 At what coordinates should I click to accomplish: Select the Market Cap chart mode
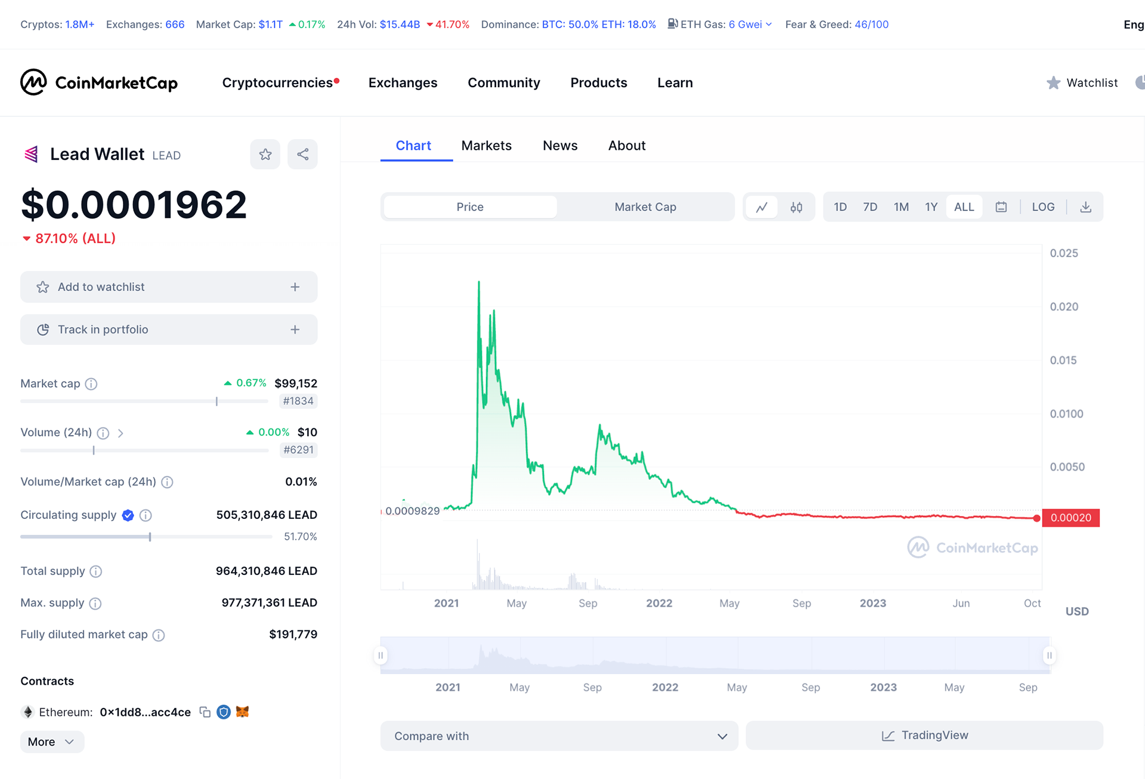click(645, 207)
